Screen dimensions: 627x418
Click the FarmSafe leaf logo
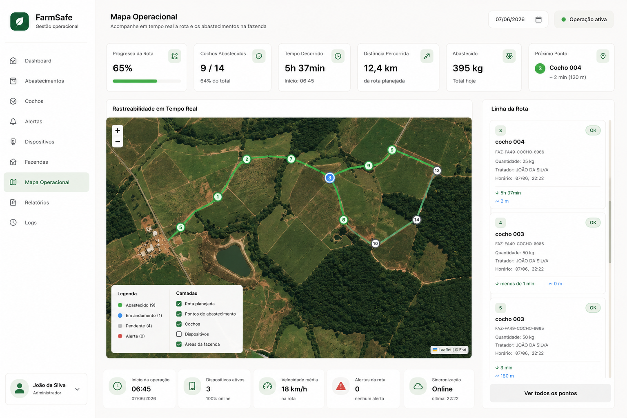point(20,21)
